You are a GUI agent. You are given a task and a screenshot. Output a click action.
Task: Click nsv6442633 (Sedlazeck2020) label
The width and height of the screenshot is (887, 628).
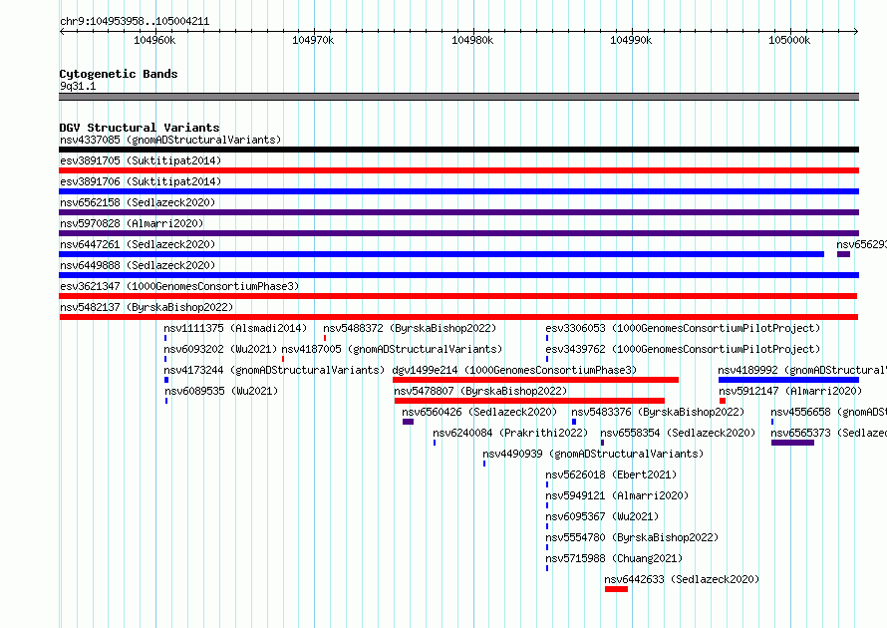[682, 579]
